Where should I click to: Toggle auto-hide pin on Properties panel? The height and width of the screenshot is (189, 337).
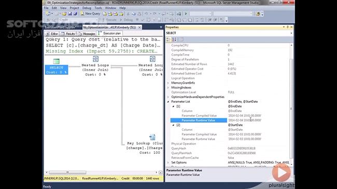coord(288,27)
